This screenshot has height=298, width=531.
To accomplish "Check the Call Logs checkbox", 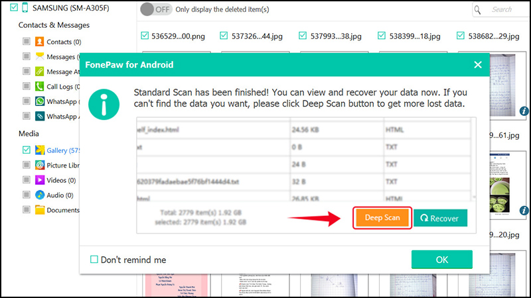I will [x=26, y=86].
